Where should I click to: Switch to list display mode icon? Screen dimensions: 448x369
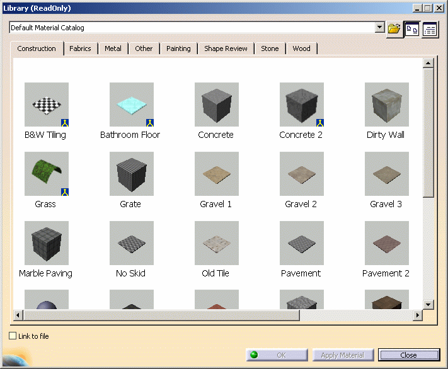pos(430,29)
